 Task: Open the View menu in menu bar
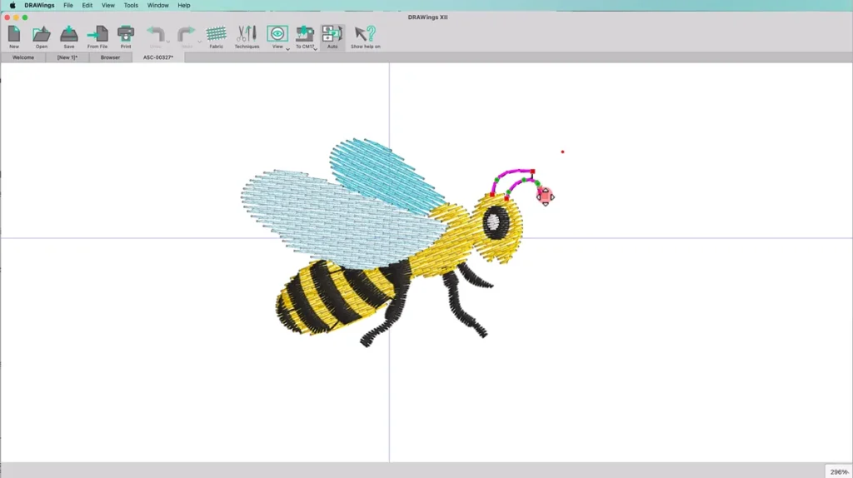(108, 6)
